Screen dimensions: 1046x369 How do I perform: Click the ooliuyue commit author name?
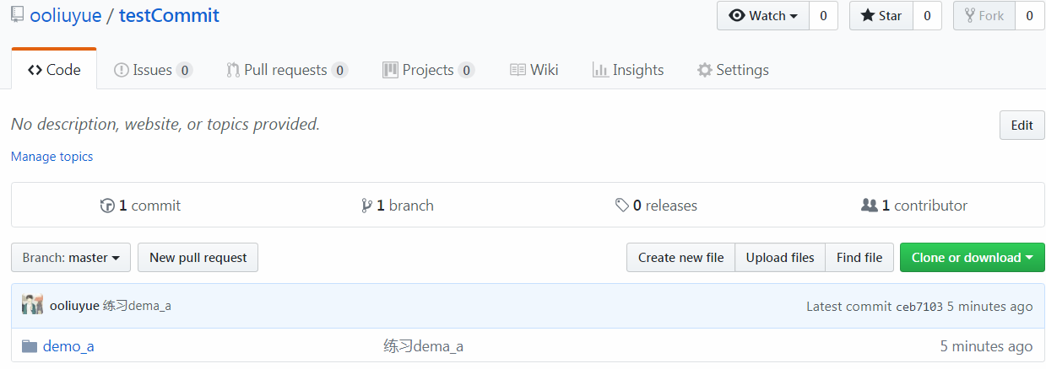pos(74,306)
